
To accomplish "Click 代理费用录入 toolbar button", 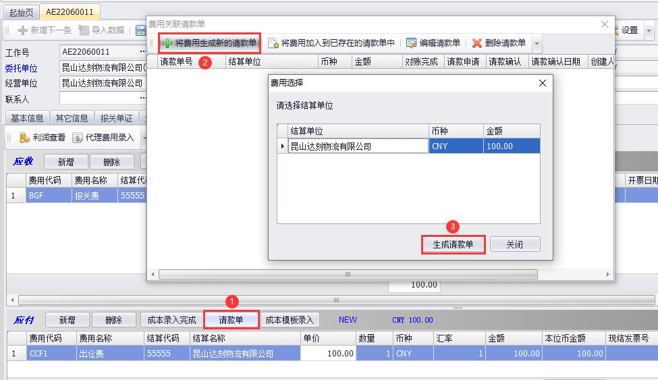I will pos(103,138).
